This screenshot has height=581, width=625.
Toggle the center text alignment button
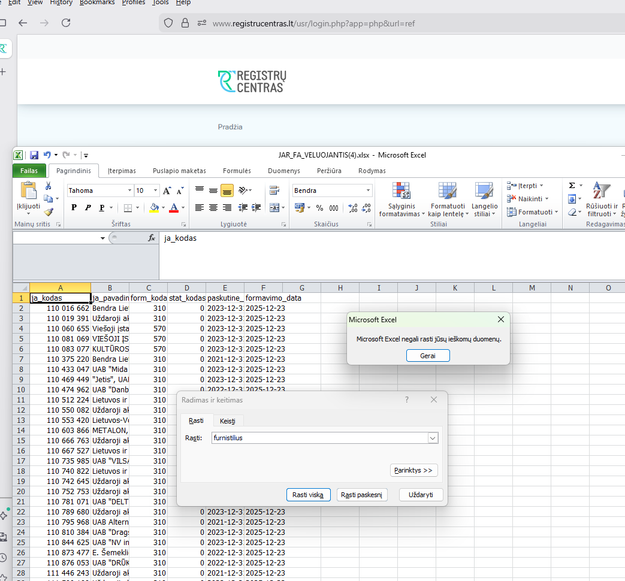click(213, 208)
